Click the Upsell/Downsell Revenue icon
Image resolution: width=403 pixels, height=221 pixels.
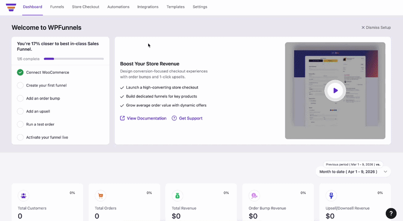pos(331,196)
